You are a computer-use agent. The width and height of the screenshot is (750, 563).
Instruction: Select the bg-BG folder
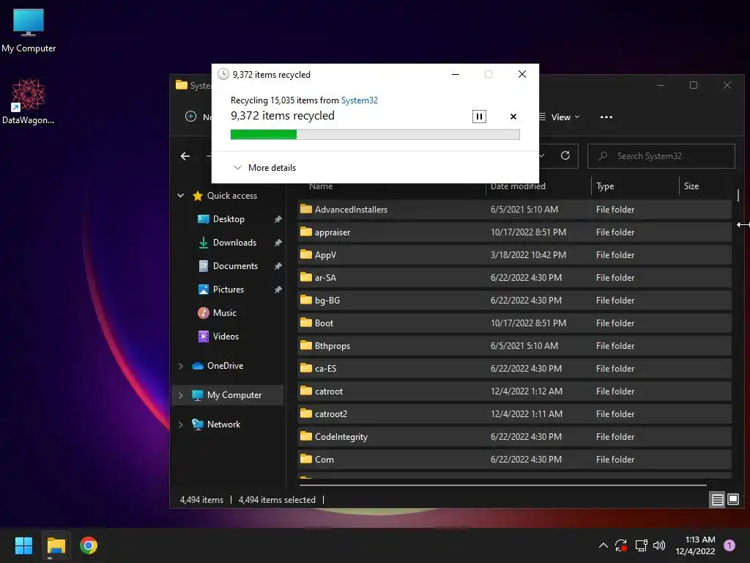pyautogui.click(x=514, y=300)
